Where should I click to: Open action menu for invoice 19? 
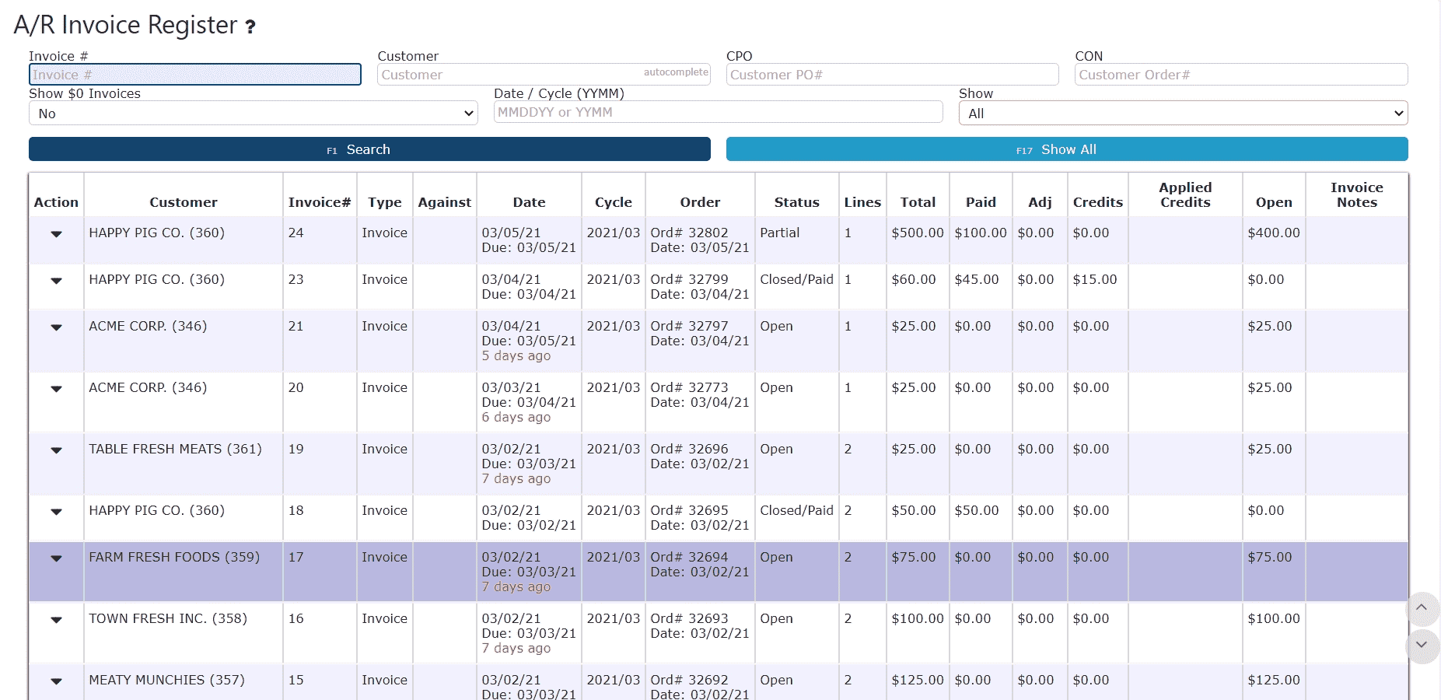point(56,450)
